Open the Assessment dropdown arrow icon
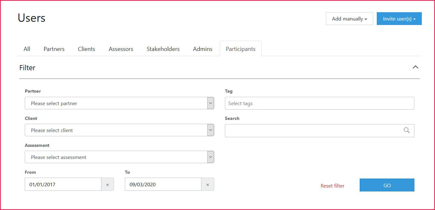This screenshot has height=210, width=435. [210, 157]
